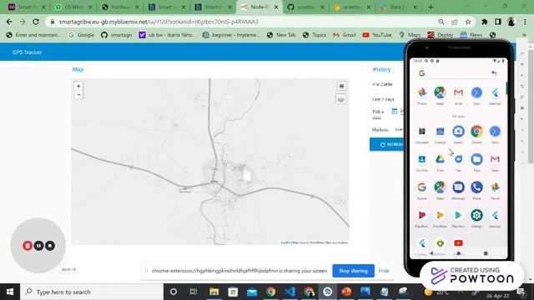Open the Play Store app on the phone
534x300 pixels.
point(458,215)
